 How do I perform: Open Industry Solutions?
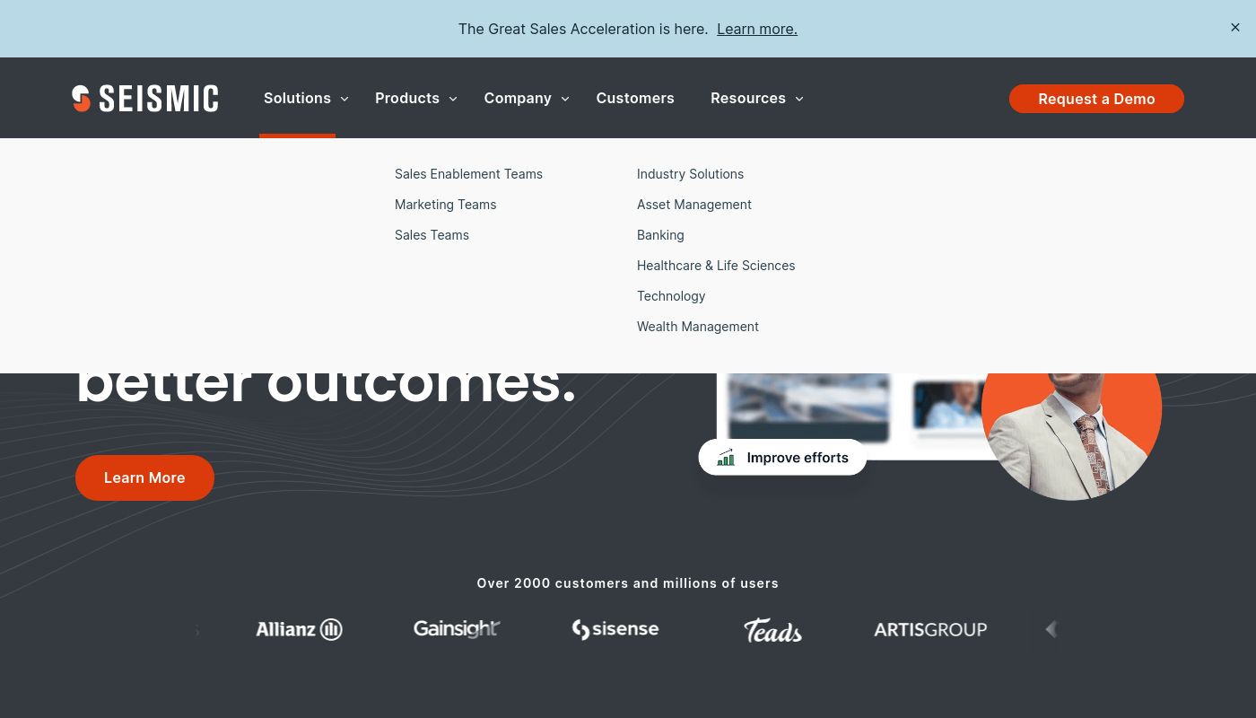[x=690, y=174]
